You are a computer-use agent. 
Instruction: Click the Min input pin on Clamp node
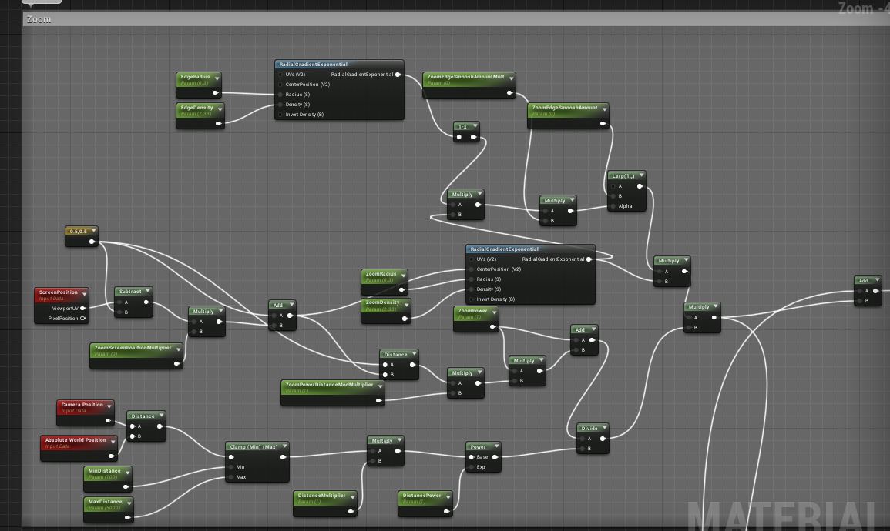[230, 467]
